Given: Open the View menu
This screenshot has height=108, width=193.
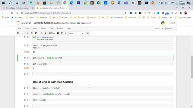Looking at the screenshot, I should 35,28.
